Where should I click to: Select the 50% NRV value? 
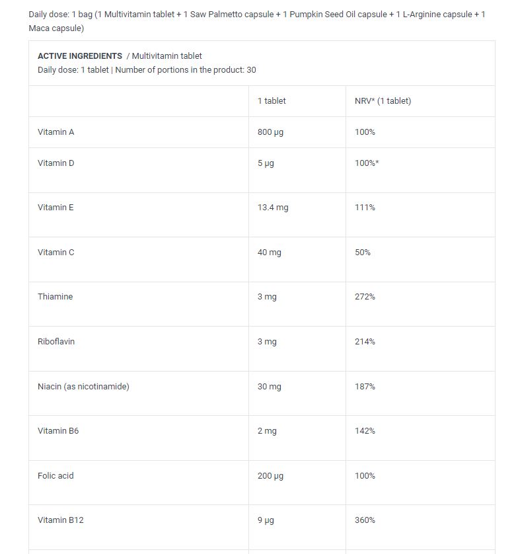click(363, 253)
